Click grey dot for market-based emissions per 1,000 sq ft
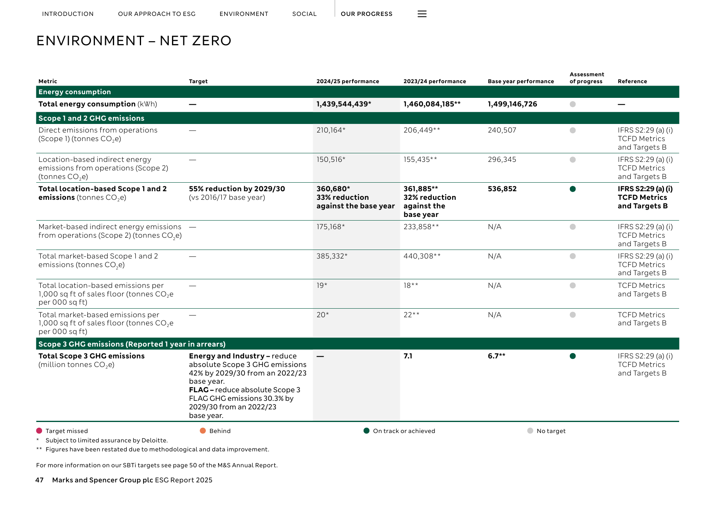The height and width of the screenshot is (506, 715). (573, 315)
